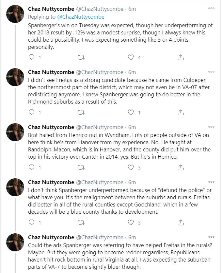Image resolution: width=223 pixels, height=273 pixels.
Task: Open the 6m timestamp of the Brat tweet
Action: pos(132,127)
